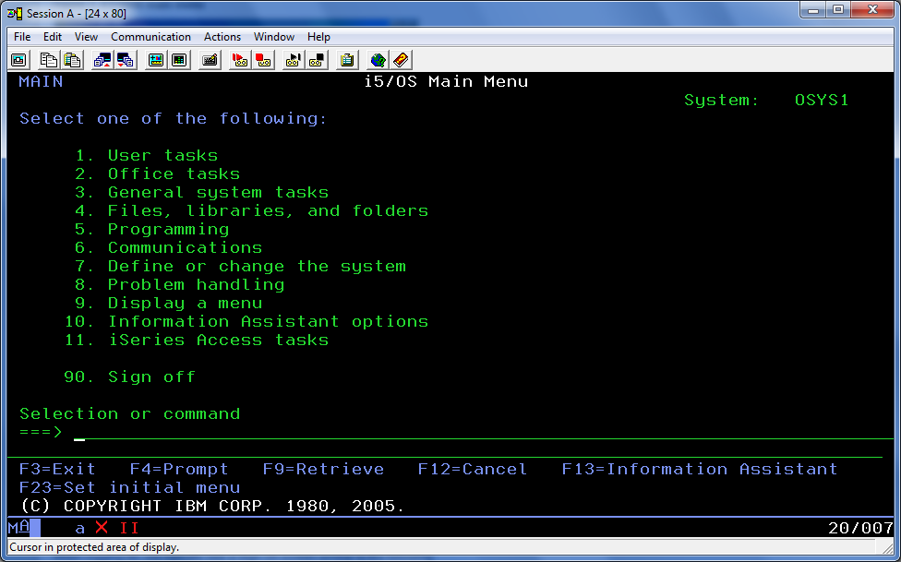The width and height of the screenshot is (901, 562).
Task: Select the Copy toolbar icon
Action: (49, 59)
